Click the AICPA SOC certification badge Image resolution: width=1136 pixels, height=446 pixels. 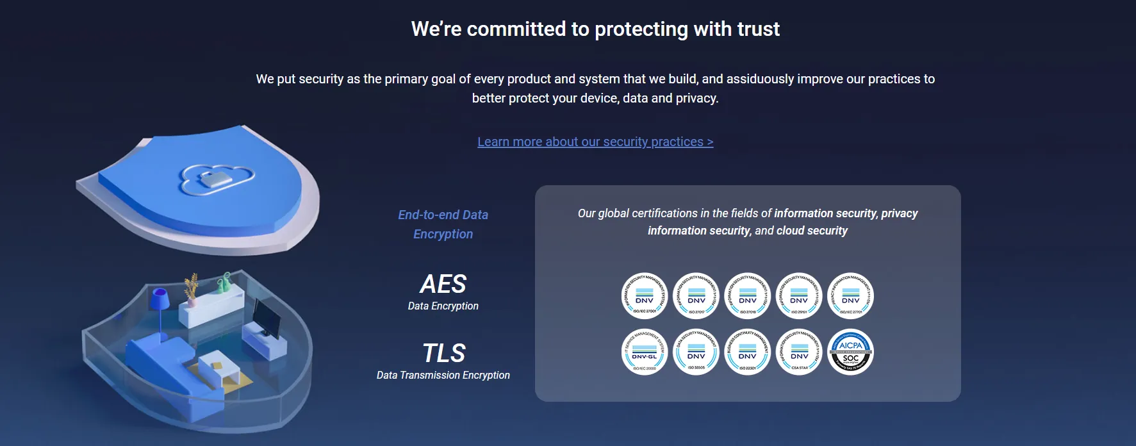(851, 352)
